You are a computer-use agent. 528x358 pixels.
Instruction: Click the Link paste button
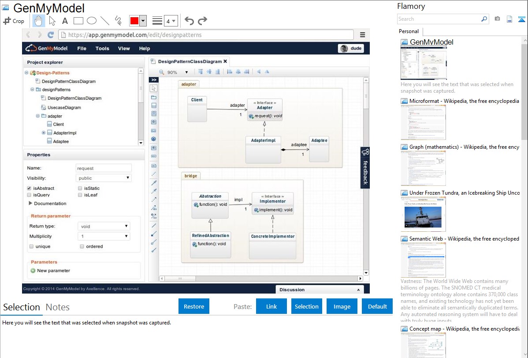pyautogui.click(x=271, y=306)
